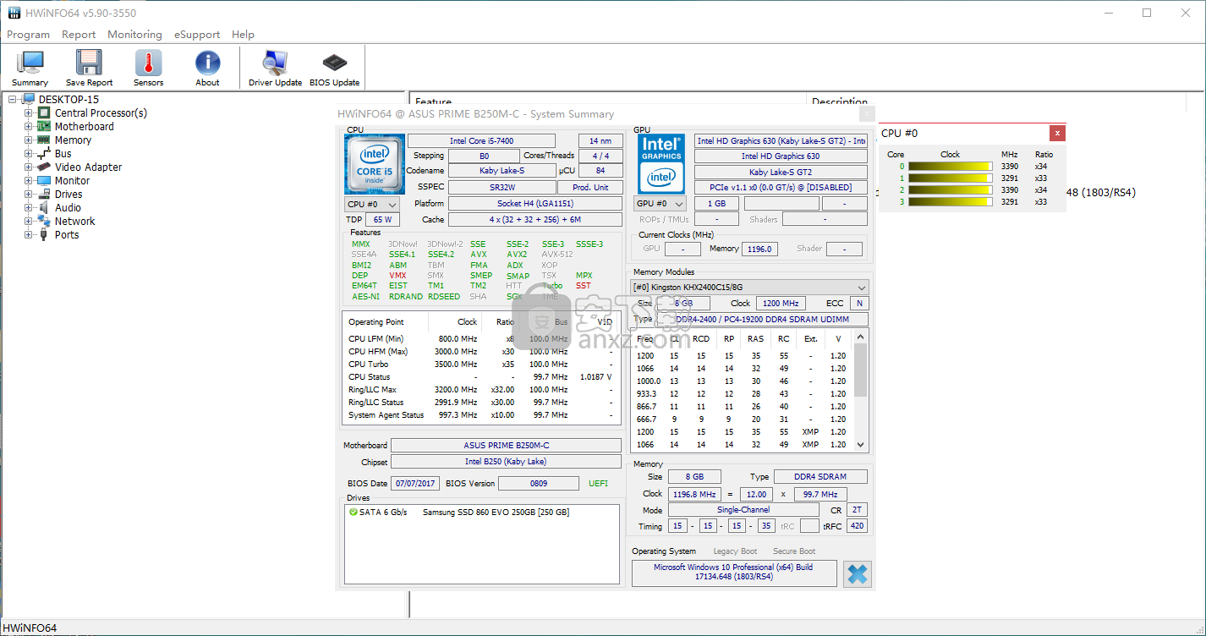Click the Bus tree icon
This screenshot has height=636, width=1206.
(44, 154)
